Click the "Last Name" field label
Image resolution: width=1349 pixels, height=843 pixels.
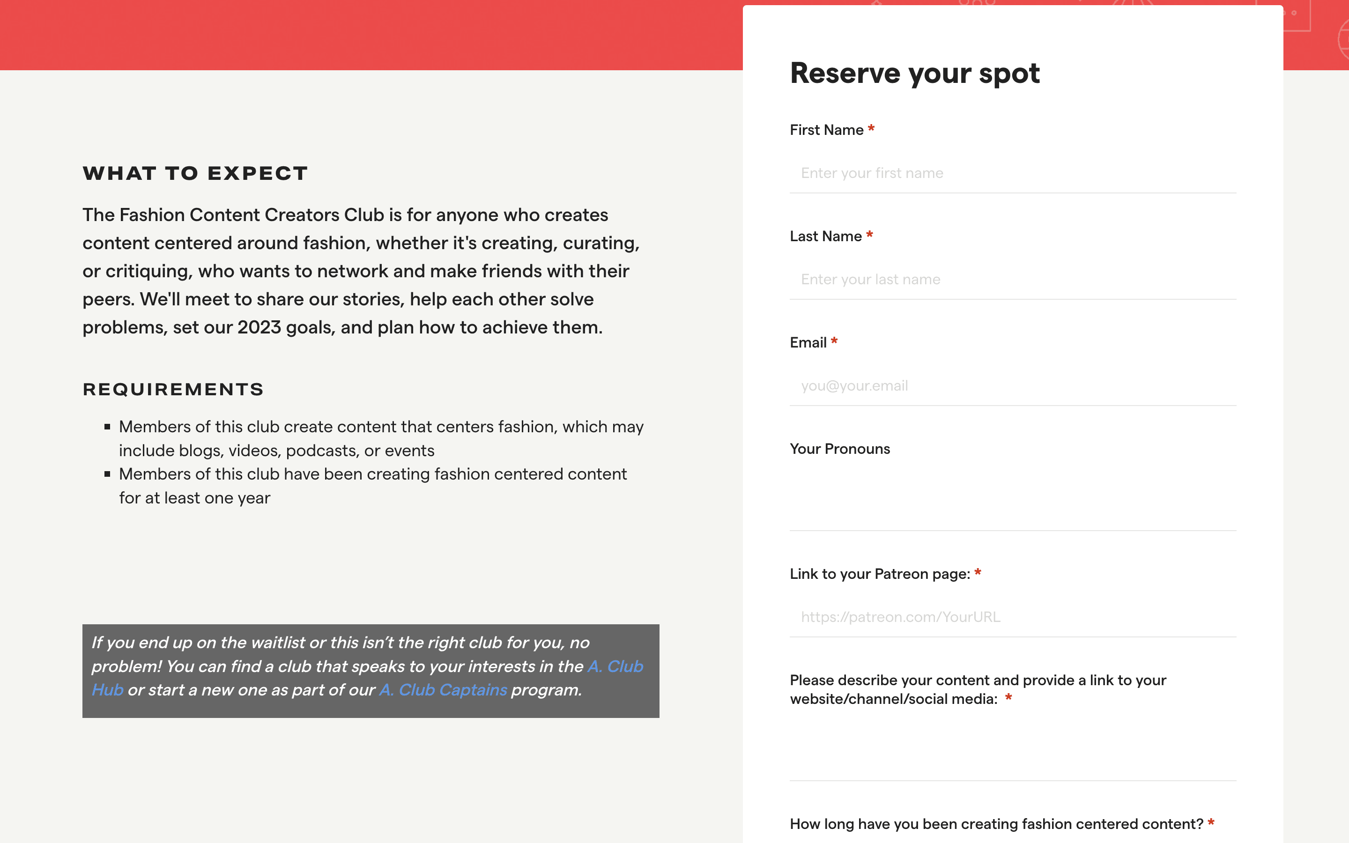(x=826, y=237)
